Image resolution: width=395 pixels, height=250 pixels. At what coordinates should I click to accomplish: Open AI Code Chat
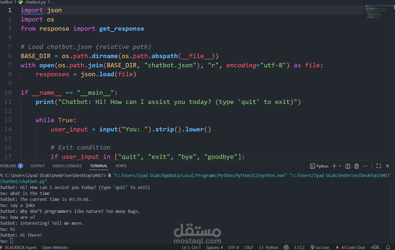[x=350, y=247]
